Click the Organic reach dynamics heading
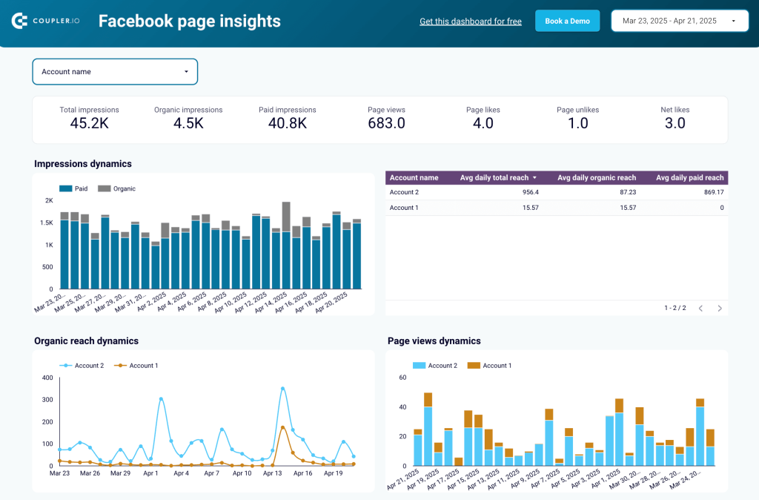 (x=86, y=341)
